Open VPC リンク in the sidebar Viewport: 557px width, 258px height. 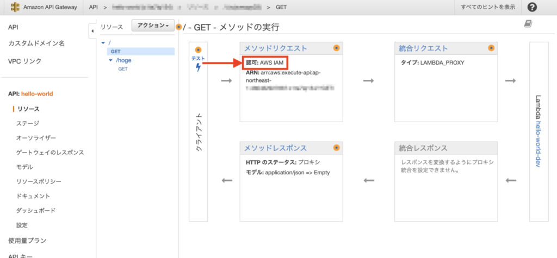pyautogui.click(x=24, y=61)
